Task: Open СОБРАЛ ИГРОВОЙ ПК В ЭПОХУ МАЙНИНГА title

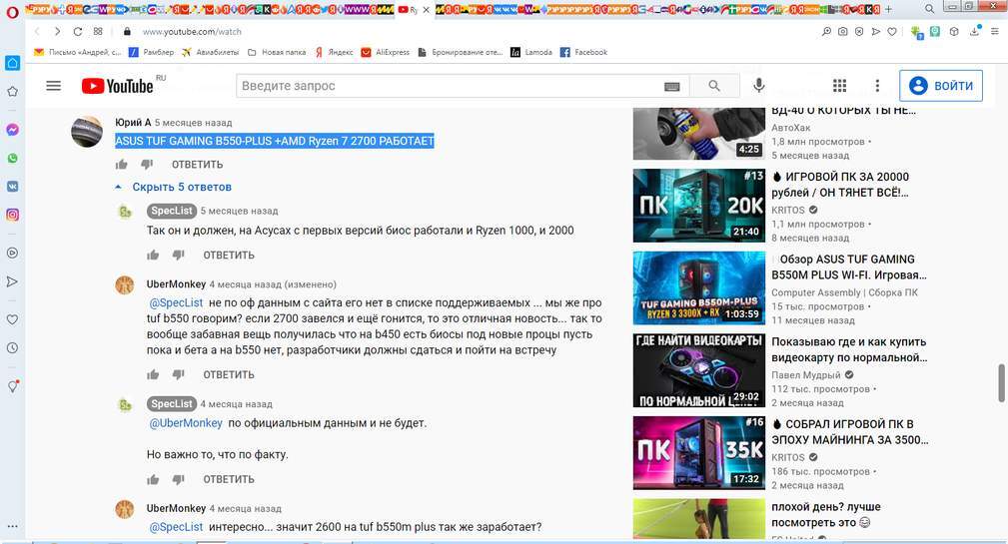Action: coord(850,432)
